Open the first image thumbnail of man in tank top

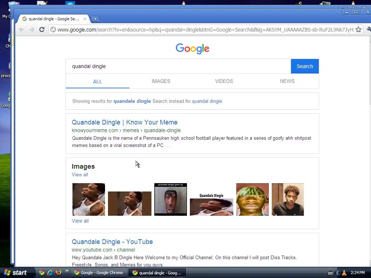tap(89, 199)
